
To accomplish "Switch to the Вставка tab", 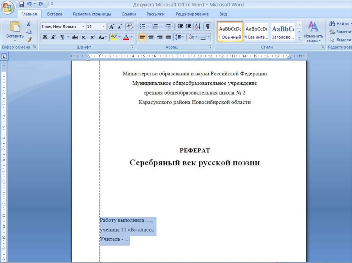I will pos(55,14).
